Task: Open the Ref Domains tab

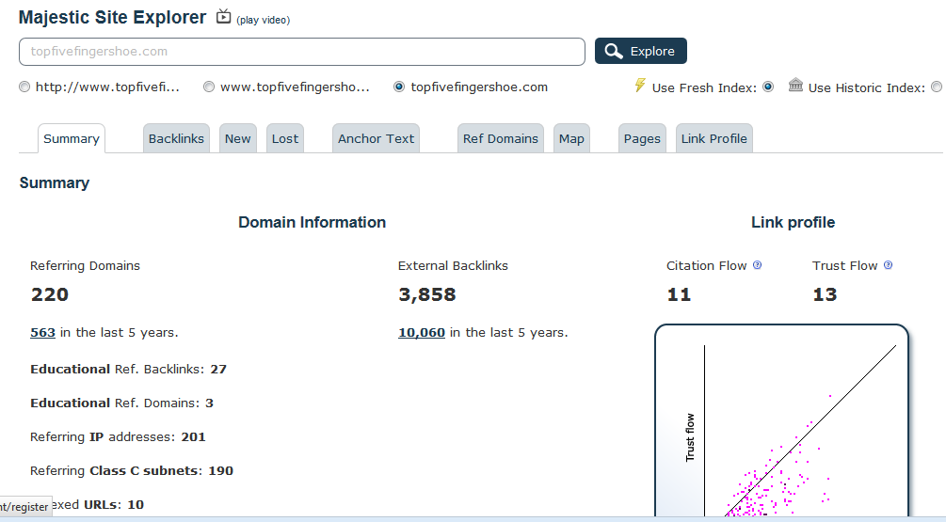Action: coord(500,138)
